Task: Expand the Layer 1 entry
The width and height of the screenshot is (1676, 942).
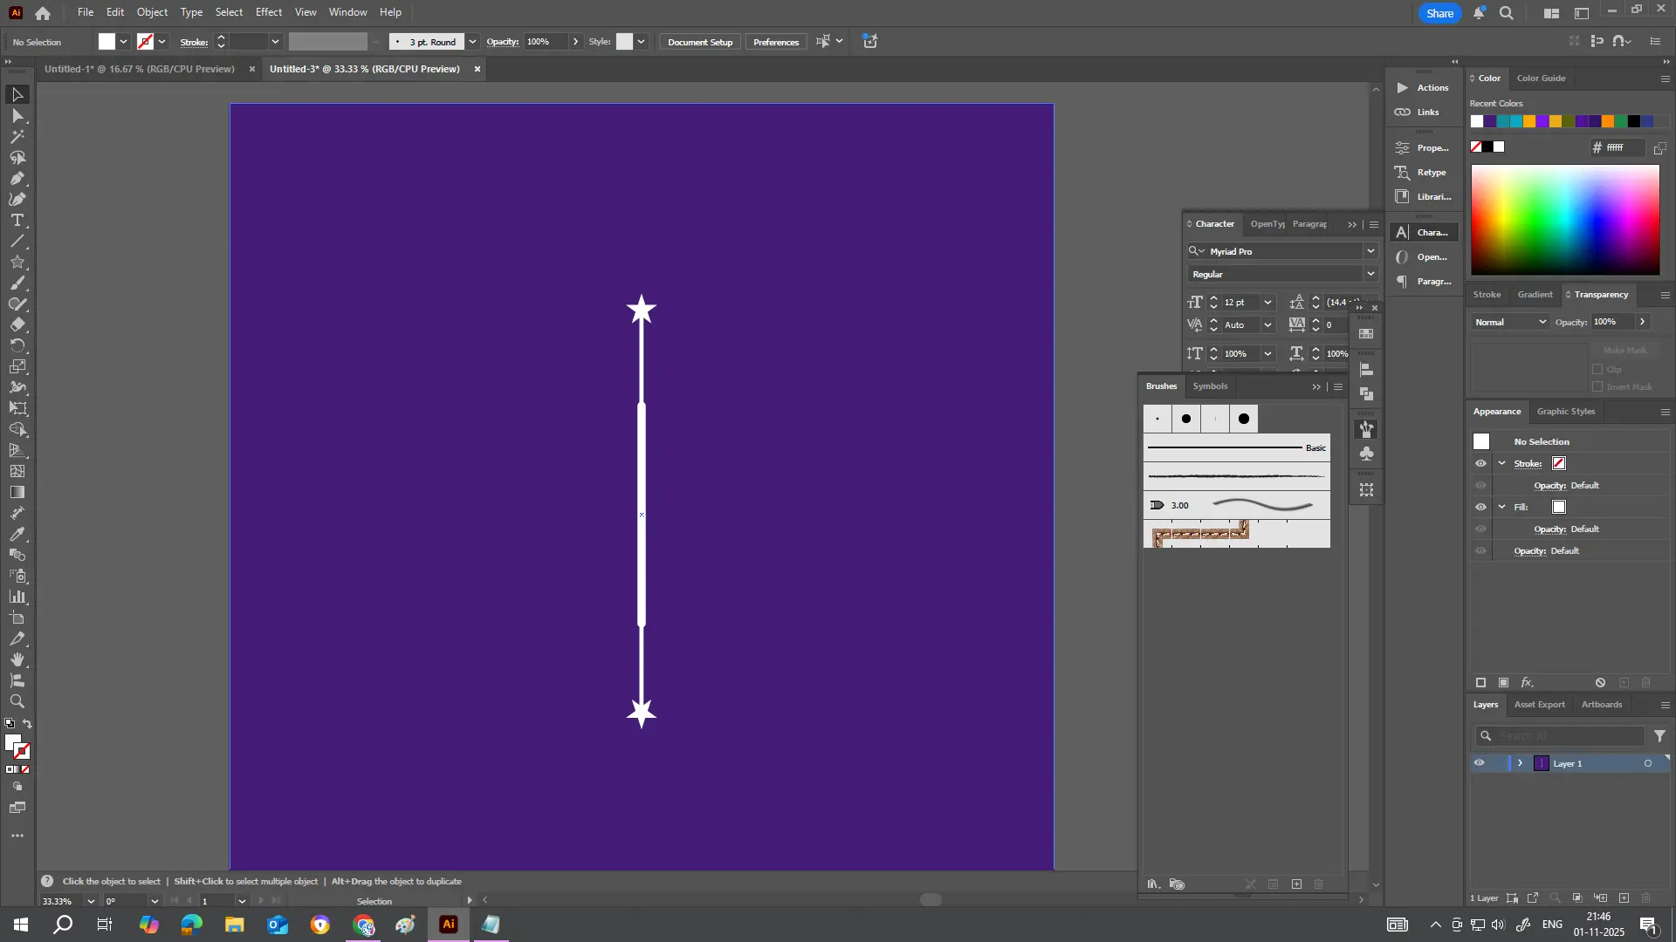Action: [x=1521, y=762]
